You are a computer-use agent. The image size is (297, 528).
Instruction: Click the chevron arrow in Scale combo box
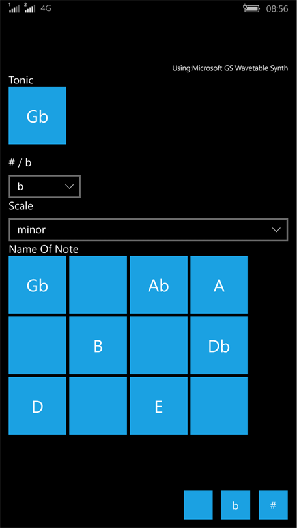276,229
